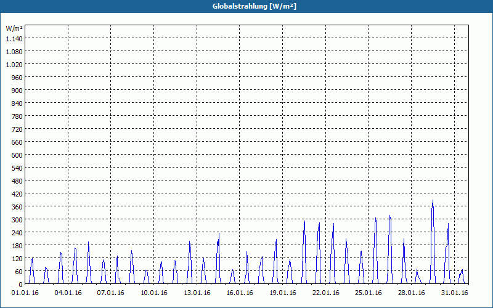493x308 pixels.
Task: Click the 660 y-axis label
Action: point(17,142)
